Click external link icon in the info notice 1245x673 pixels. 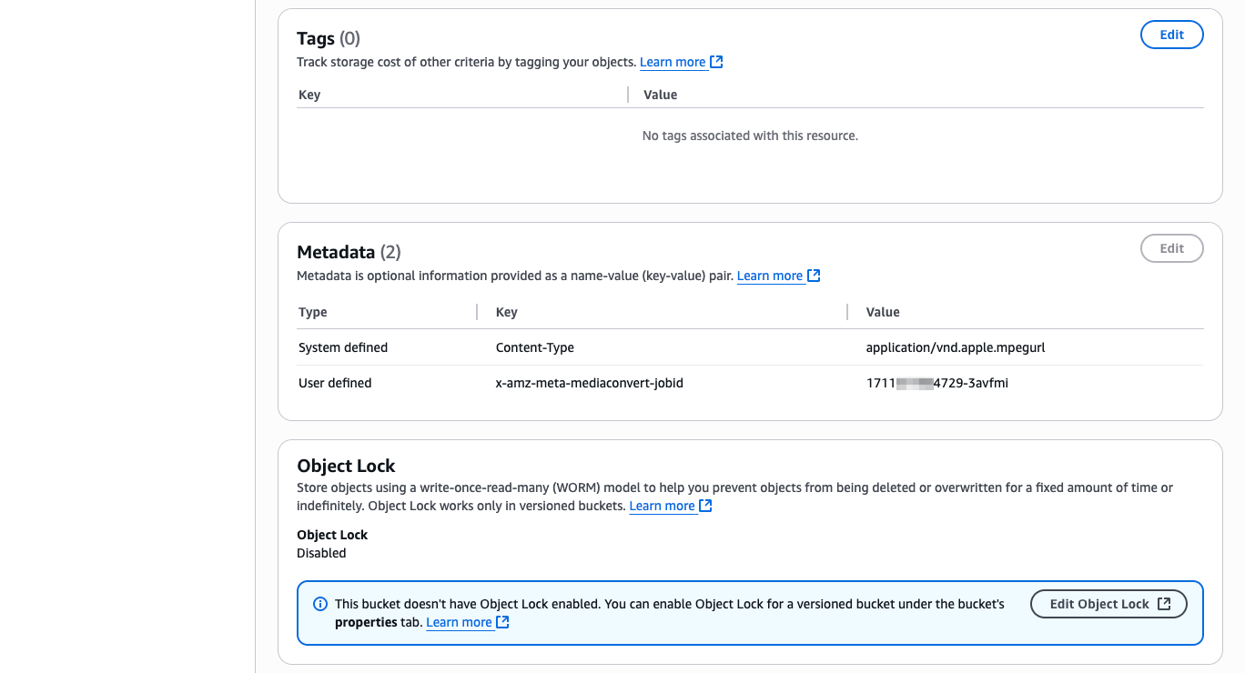pyautogui.click(x=502, y=622)
